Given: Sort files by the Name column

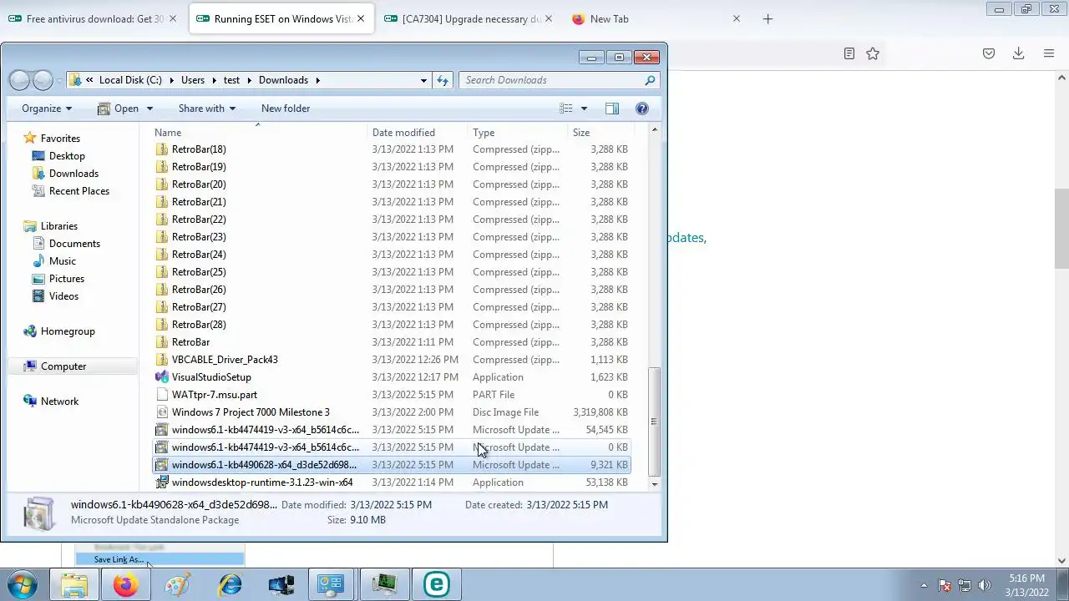Looking at the screenshot, I should tap(259, 133).
